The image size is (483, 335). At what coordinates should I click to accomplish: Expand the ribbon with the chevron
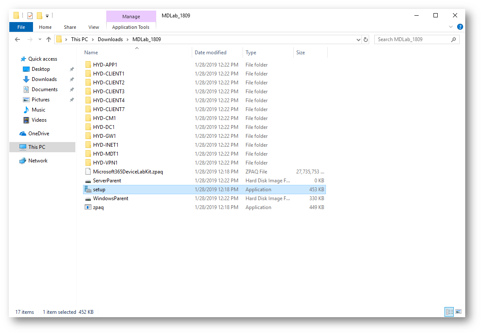coord(451,27)
